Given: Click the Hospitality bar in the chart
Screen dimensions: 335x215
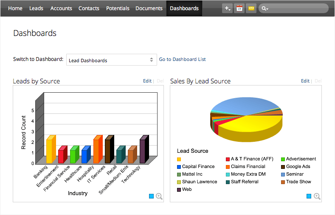Looking at the screenshot, I should [97, 151].
